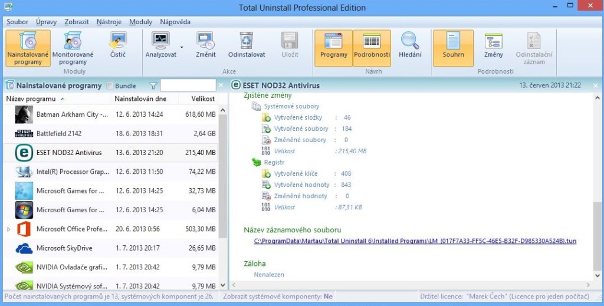Open Nainstalované programy module
The width and height of the screenshot is (604, 306).
[28, 48]
